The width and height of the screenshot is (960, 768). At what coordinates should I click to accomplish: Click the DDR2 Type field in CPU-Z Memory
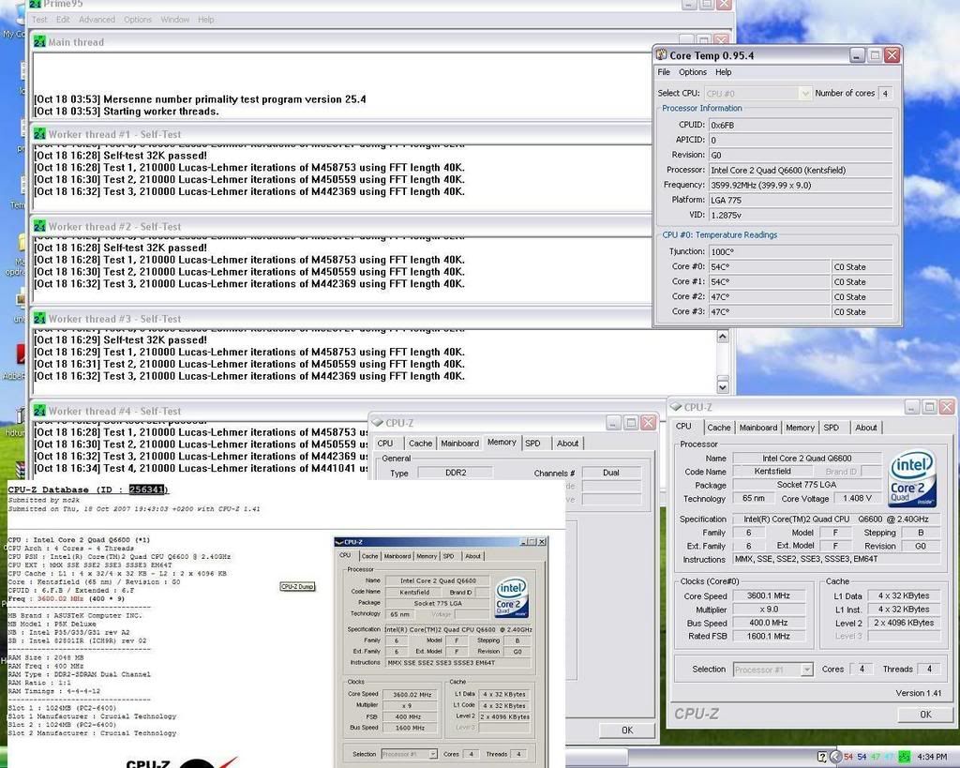[x=456, y=473]
